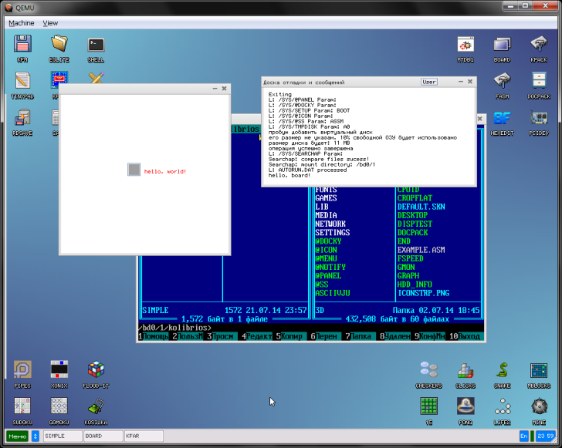This screenshot has width=562, height=448.
Task: Select DEFAULT.SKN in KFAR panel
Action: click(421, 207)
